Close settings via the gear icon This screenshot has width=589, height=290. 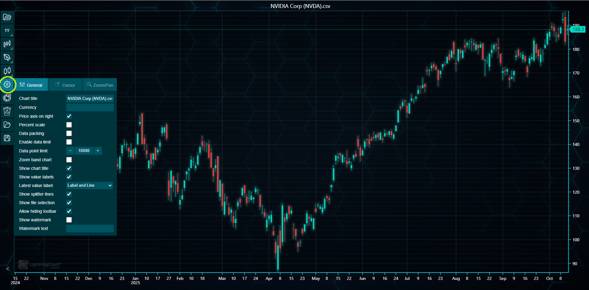(x=7, y=85)
